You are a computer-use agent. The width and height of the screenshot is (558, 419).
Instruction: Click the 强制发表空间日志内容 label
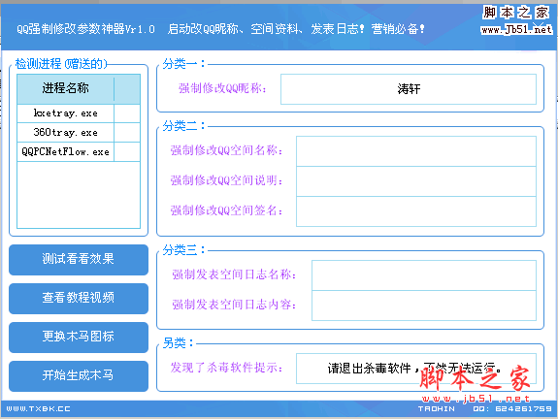click(235, 305)
